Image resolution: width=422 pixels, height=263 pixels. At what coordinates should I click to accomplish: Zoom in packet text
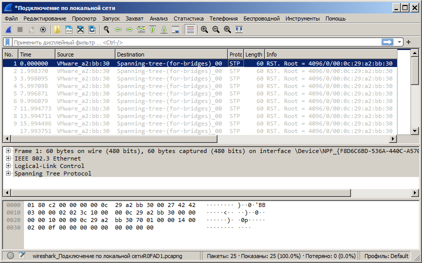[204, 29]
